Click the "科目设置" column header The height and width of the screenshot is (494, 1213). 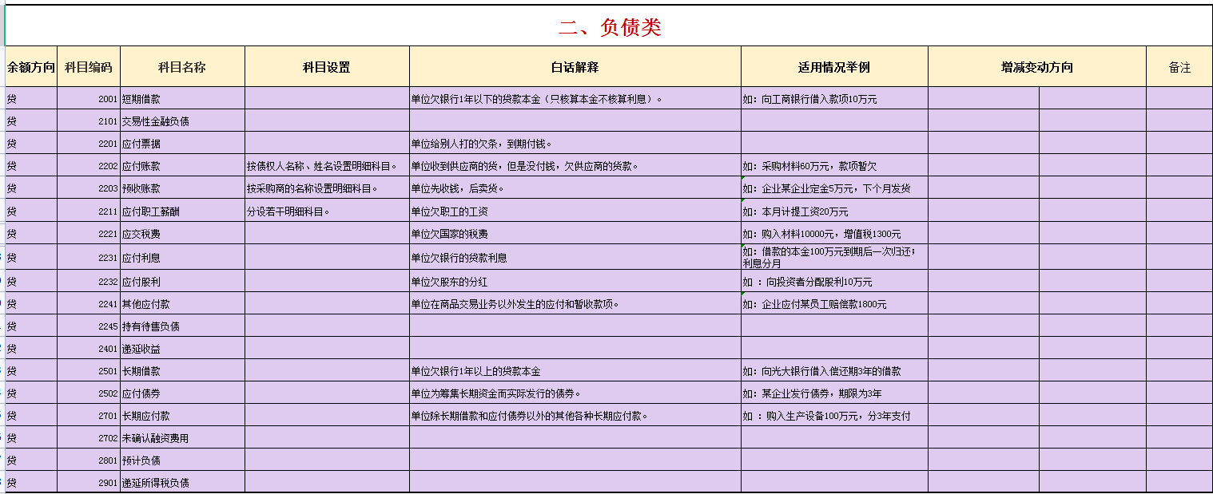[325, 67]
